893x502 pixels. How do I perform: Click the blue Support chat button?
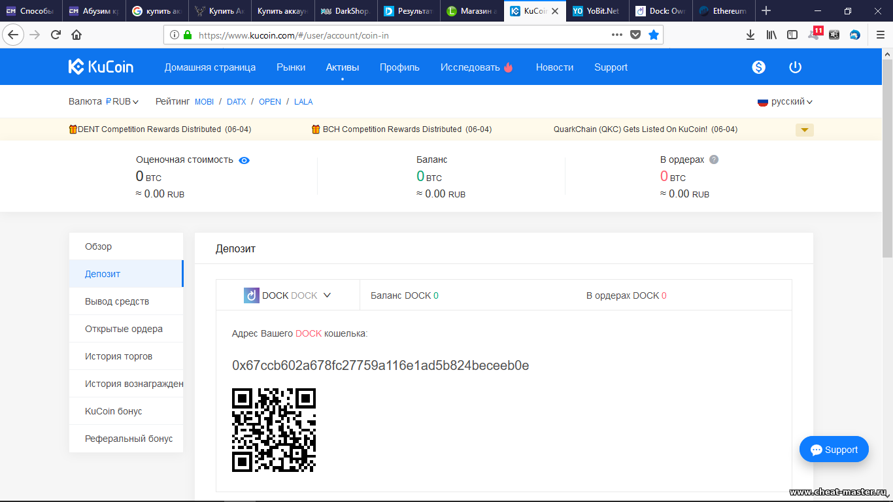click(834, 450)
